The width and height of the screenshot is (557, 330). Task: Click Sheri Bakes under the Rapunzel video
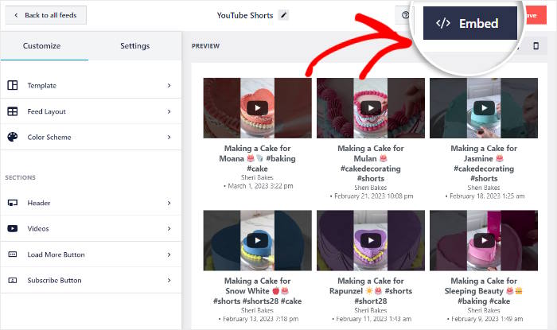[x=371, y=310]
